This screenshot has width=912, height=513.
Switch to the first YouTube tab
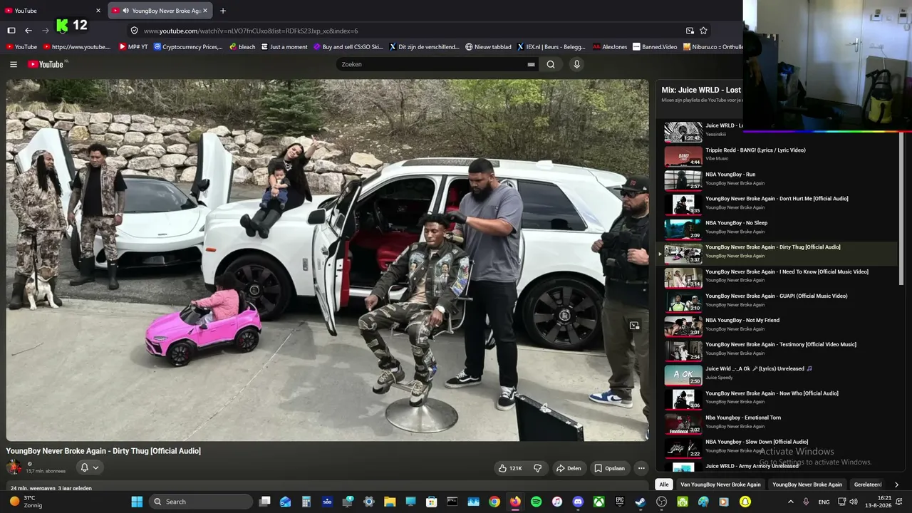pyautogui.click(x=53, y=11)
